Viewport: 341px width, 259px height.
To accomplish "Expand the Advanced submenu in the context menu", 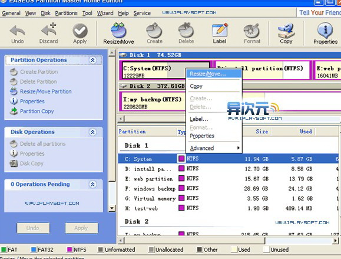I will click(x=214, y=148).
